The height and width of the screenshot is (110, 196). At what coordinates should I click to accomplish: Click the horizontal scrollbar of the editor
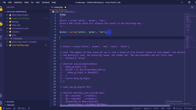[115, 106]
